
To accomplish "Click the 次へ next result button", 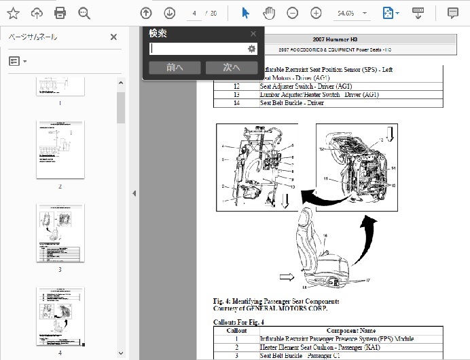I will click(232, 67).
